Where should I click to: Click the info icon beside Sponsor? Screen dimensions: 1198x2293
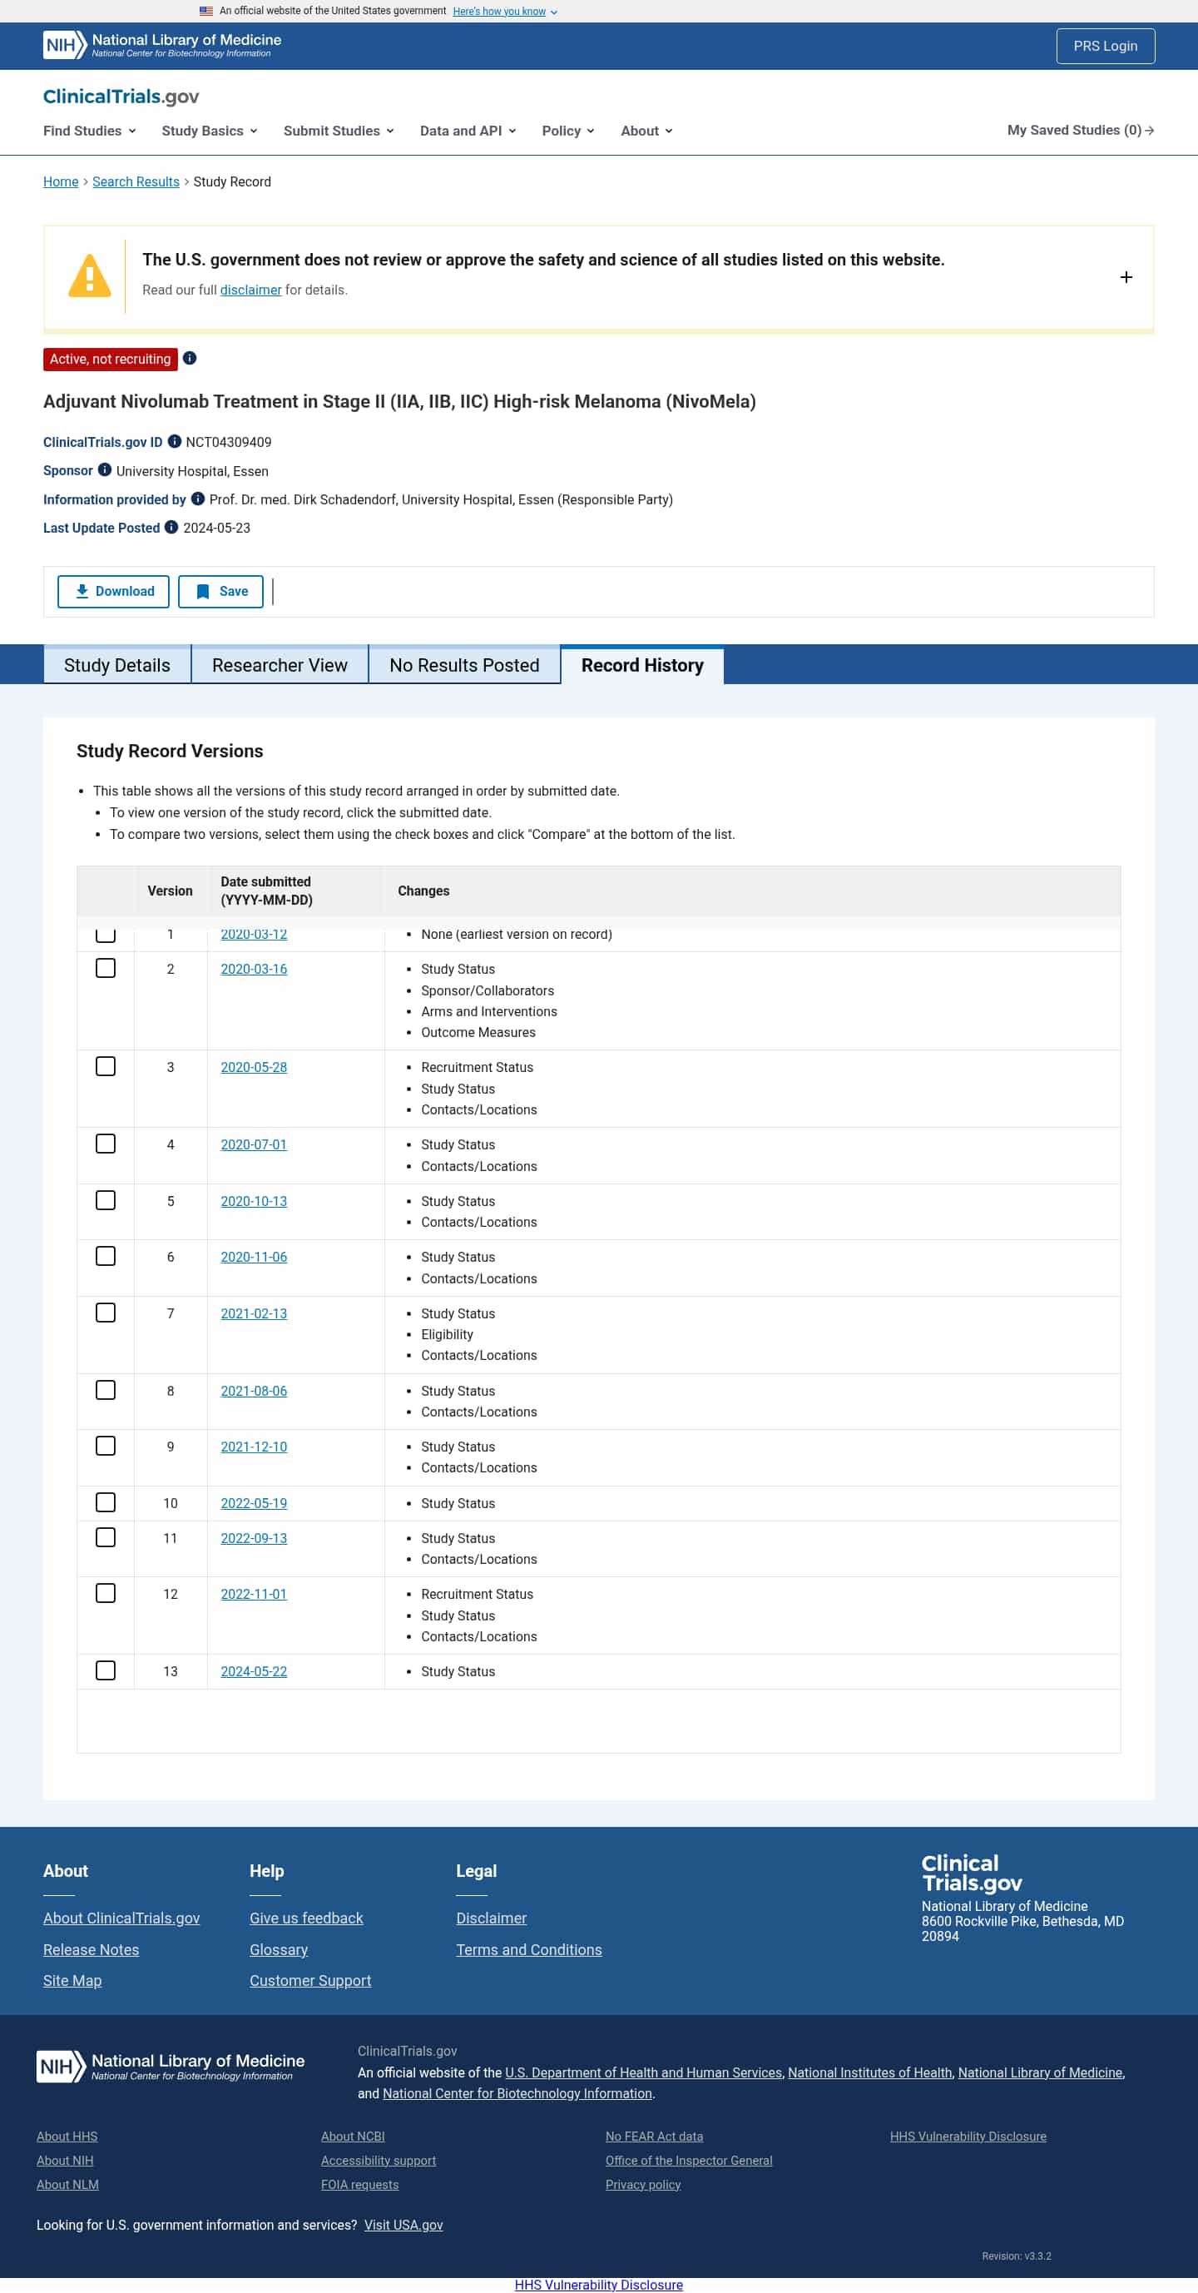click(x=104, y=469)
